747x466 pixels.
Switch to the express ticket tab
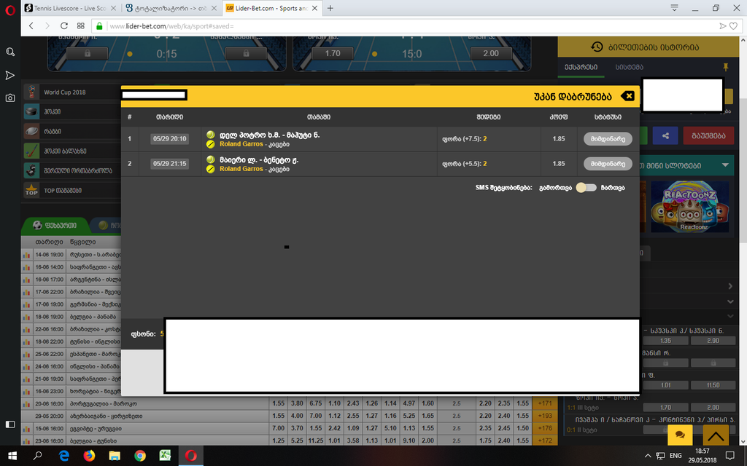581,68
